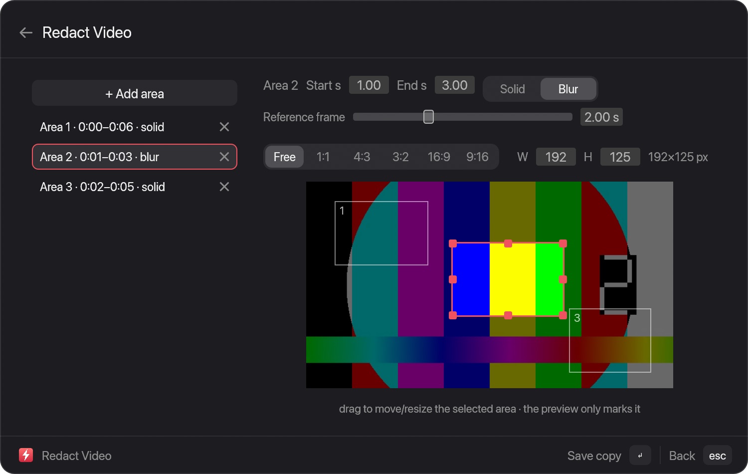Click the reference time value 2.00 s
748x474 pixels.
(x=601, y=117)
